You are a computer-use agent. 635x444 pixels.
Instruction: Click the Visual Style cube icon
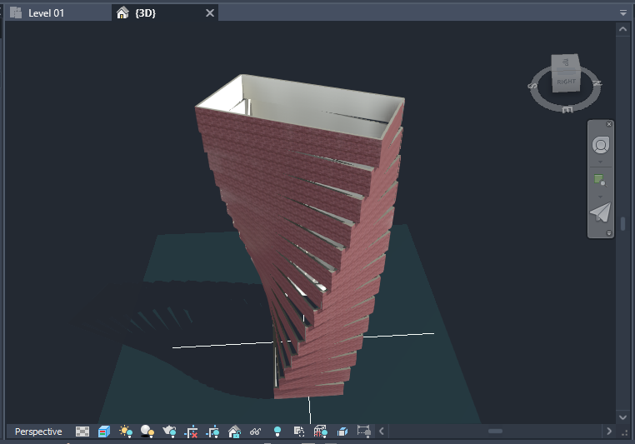(x=104, y=432)
